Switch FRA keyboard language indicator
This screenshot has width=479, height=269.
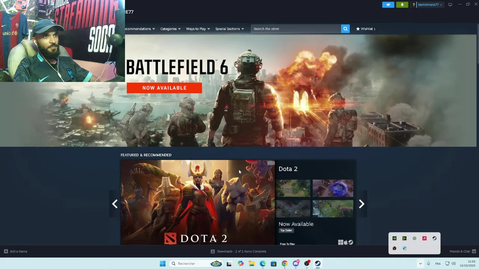coord(438,264)
